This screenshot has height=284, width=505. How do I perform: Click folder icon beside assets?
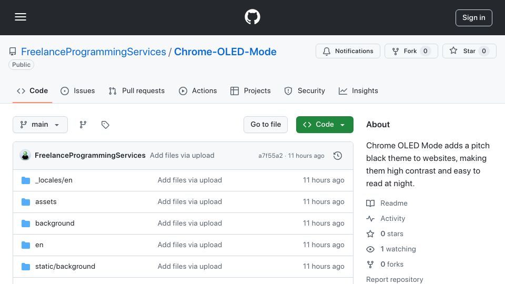point(26,202)
